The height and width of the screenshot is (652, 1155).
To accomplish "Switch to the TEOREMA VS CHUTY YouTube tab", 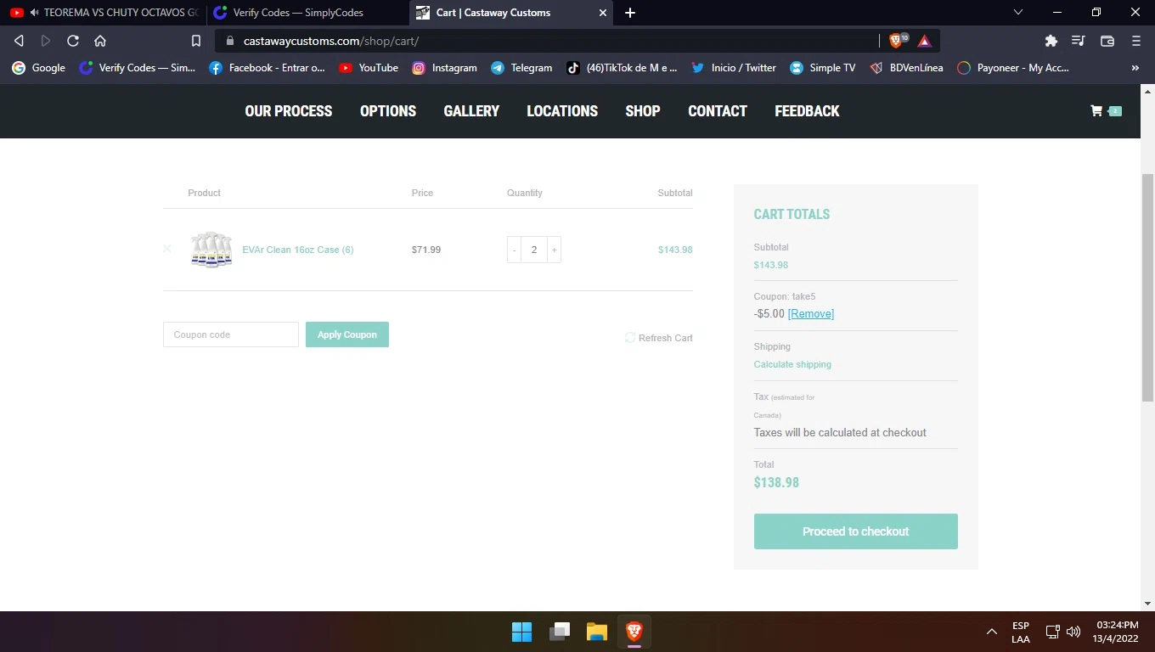I will [x=104, y=13].
